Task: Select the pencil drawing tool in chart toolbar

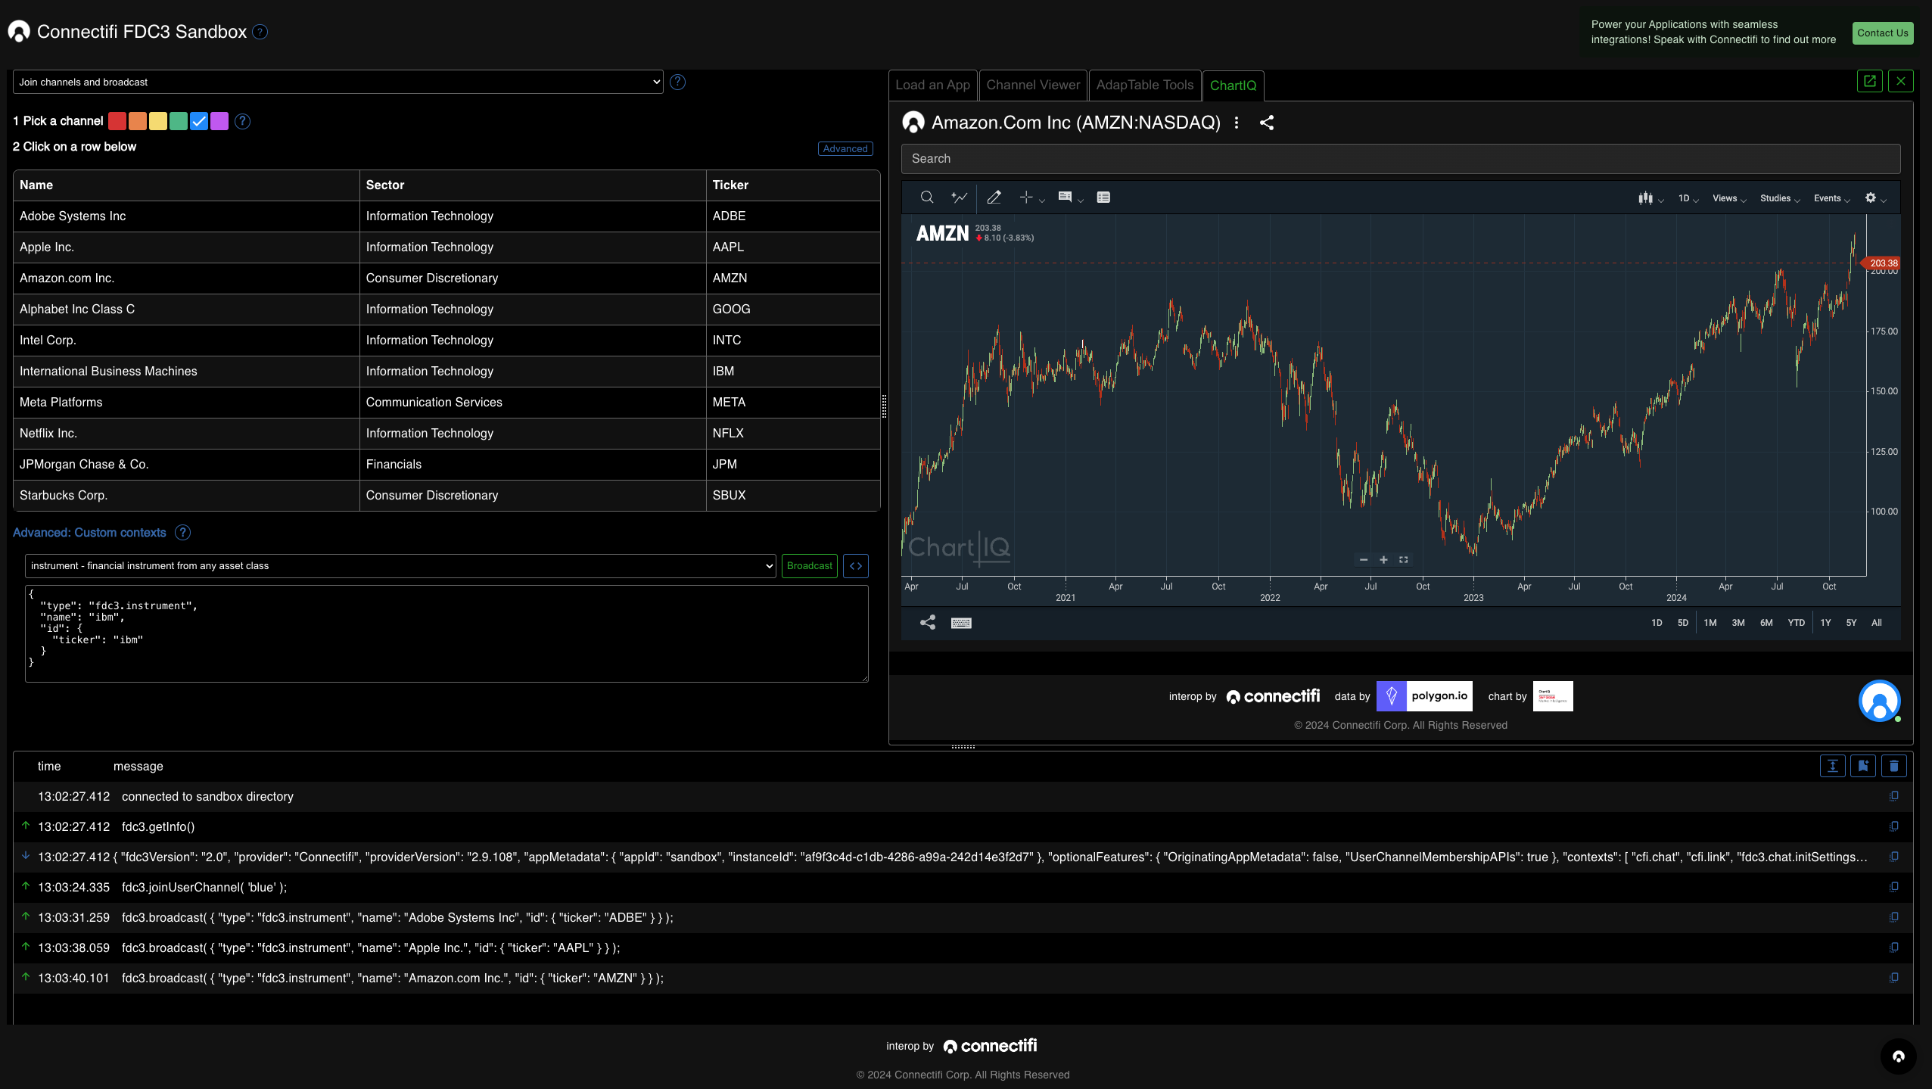Action: click(x=994, y=198)
